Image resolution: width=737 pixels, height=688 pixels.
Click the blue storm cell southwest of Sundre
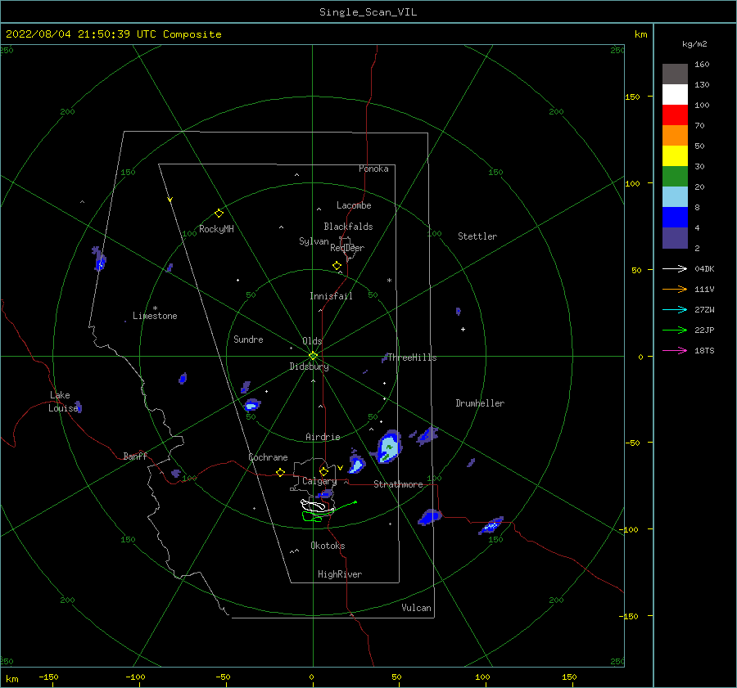(252, 404)
